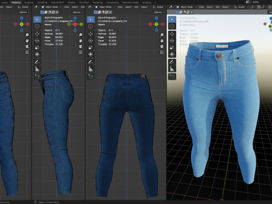Click green Y axis on Right Orthographic gizmo
The width and height of the screenshot is (272, 204).
[81, 24]
